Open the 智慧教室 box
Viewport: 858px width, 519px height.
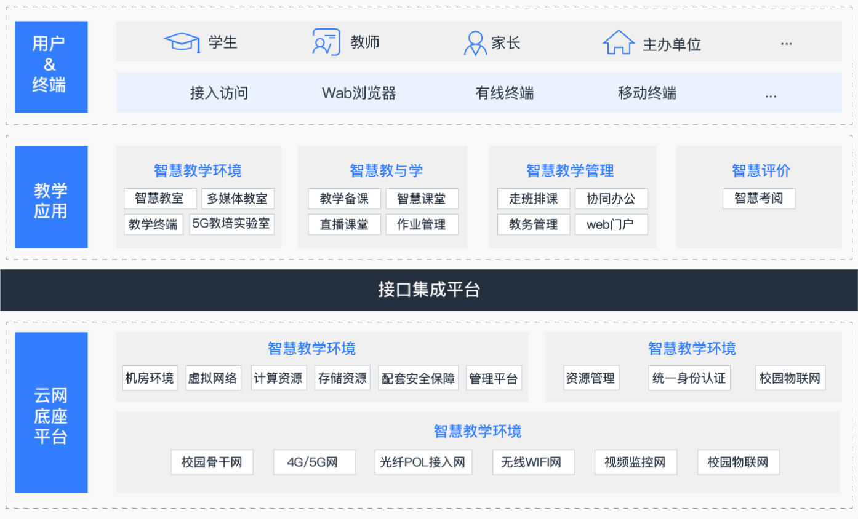pyautogui.click(x=159, y=199)
